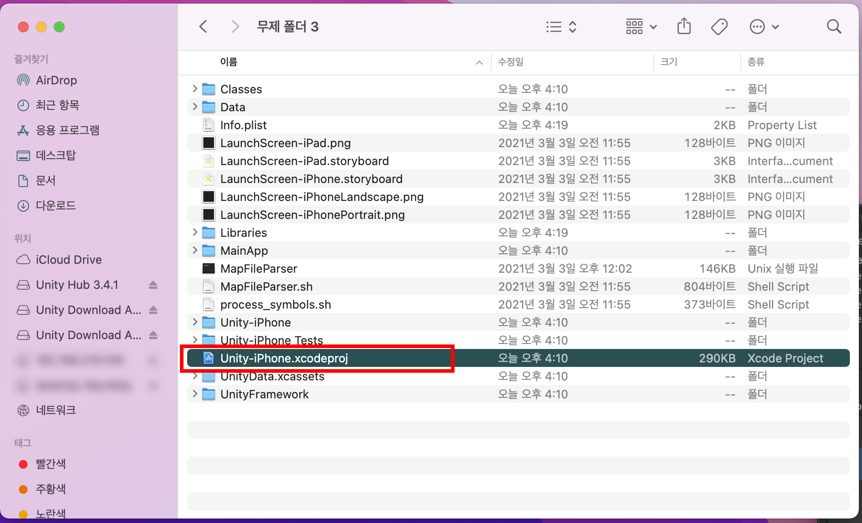Sort by the 종류 column header

pos(756,62)
